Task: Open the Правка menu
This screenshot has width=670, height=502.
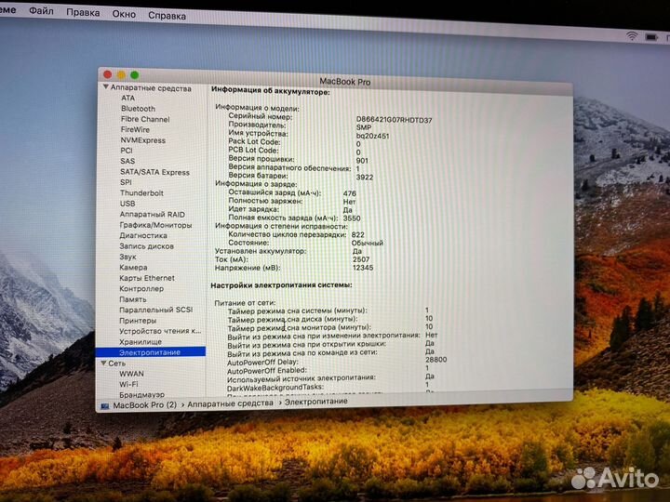Action: (x=83, y=12)
